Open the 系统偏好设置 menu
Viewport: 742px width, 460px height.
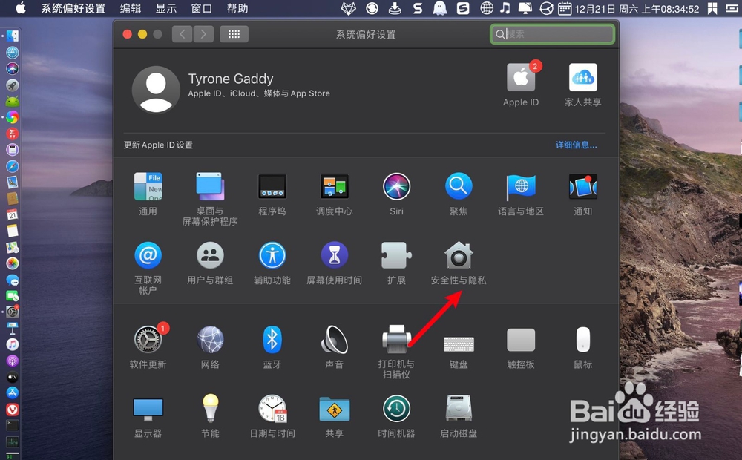click(x=73, y=8)
